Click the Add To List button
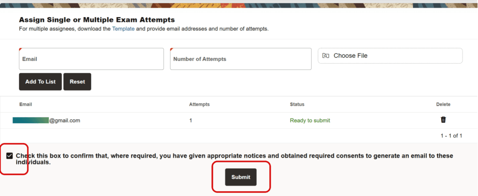The width and height of the screenshot is (478, 196). [x=40, y=81]
